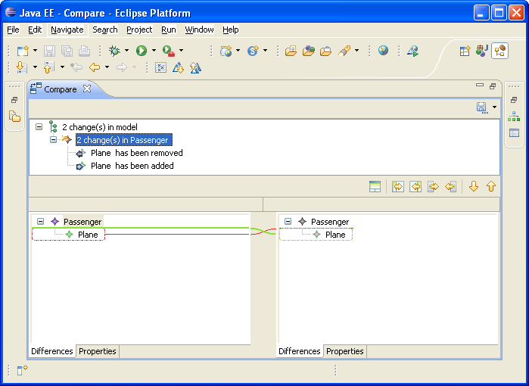529x386 pixels.
Task: Select the Compare editor tab
Action: click(60, 89)
